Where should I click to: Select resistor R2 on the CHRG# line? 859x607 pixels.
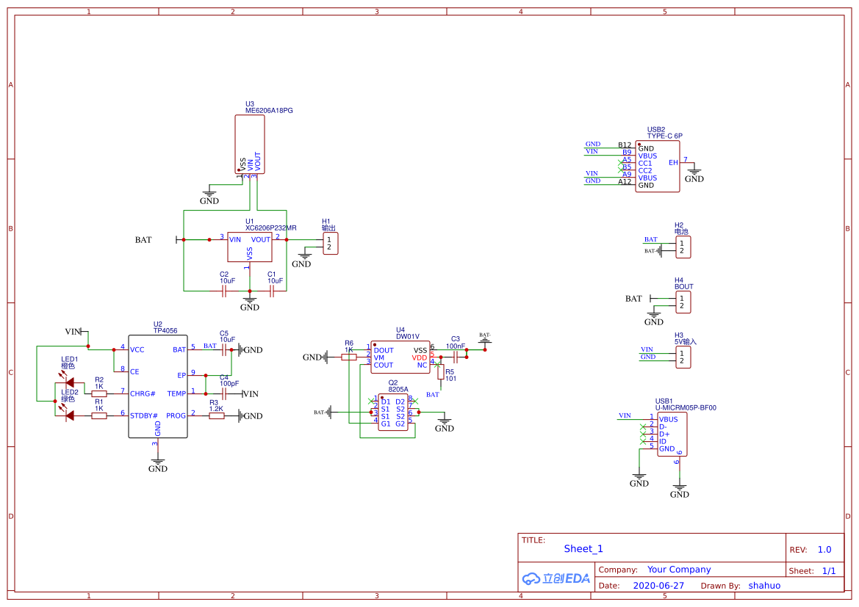click(x=99, y=393)
